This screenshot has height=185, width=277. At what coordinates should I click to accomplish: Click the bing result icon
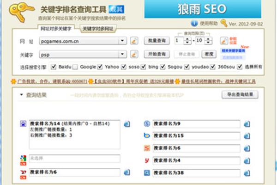click(147, 136)
